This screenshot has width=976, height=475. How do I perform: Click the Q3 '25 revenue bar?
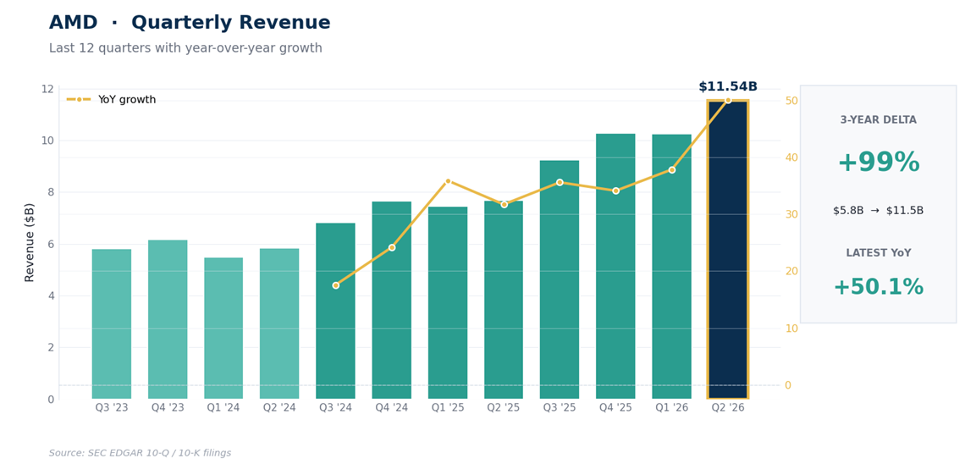(560, 279)
